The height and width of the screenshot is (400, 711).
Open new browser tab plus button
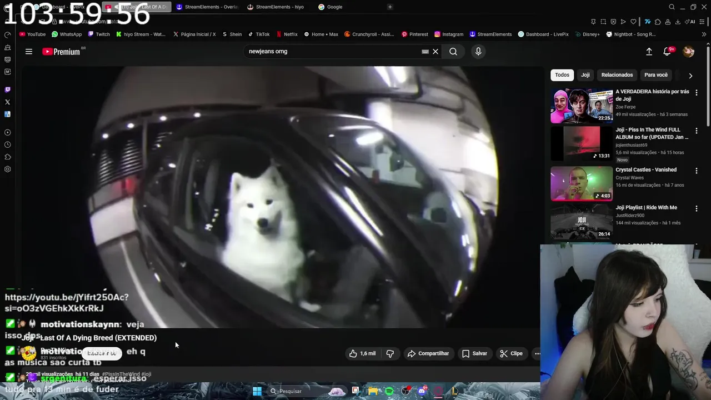390,7
